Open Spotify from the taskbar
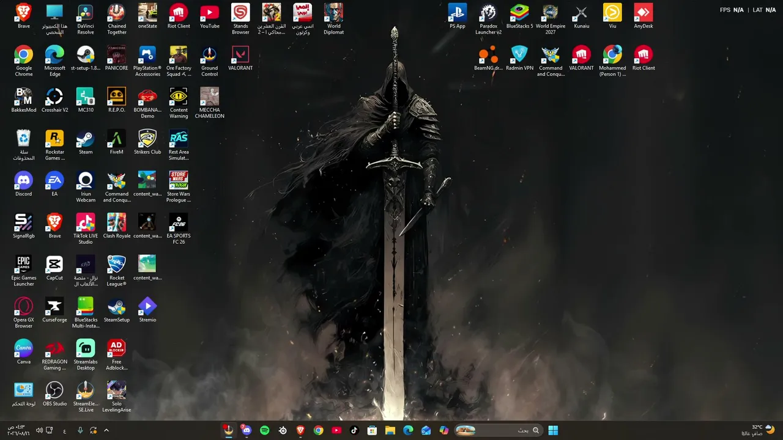Image resolution: width=783 pixels, height=440 pixels. coord(264,430)
